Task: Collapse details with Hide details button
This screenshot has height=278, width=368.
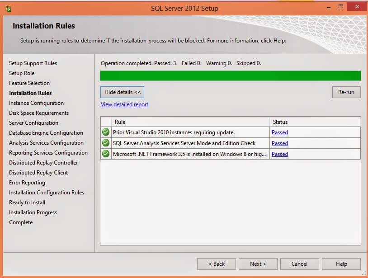Action: (x=122, y=92)
